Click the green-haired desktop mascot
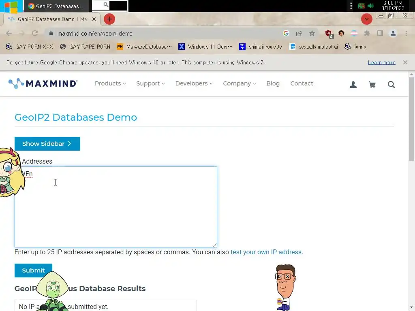The image size is (415, 311). 53,292
